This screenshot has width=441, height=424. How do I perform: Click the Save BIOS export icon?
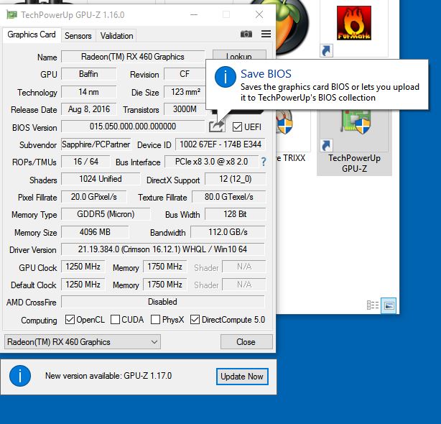(217, 126)
